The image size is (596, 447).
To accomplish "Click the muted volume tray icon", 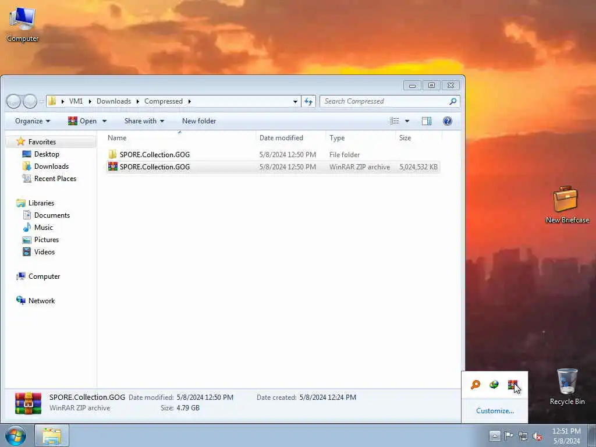I will point(537,436).
